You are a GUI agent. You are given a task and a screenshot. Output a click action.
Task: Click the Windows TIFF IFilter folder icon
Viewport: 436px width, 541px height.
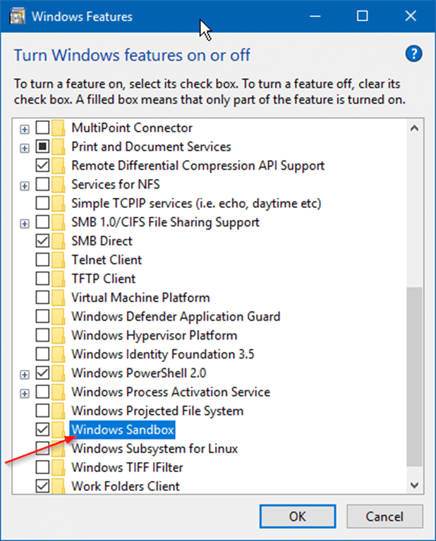(x=59, y=467)
